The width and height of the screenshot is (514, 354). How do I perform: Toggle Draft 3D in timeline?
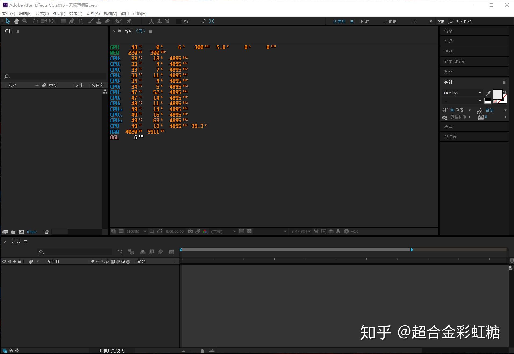click(131, 252)
